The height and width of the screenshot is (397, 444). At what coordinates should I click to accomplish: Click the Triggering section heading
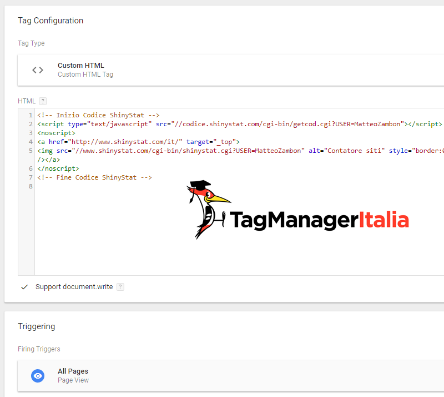[x=36, y=326]
